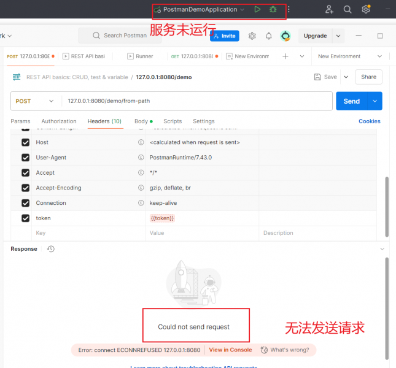
Task: Show info for the Accept header
Action: click(x=141, y=172)
